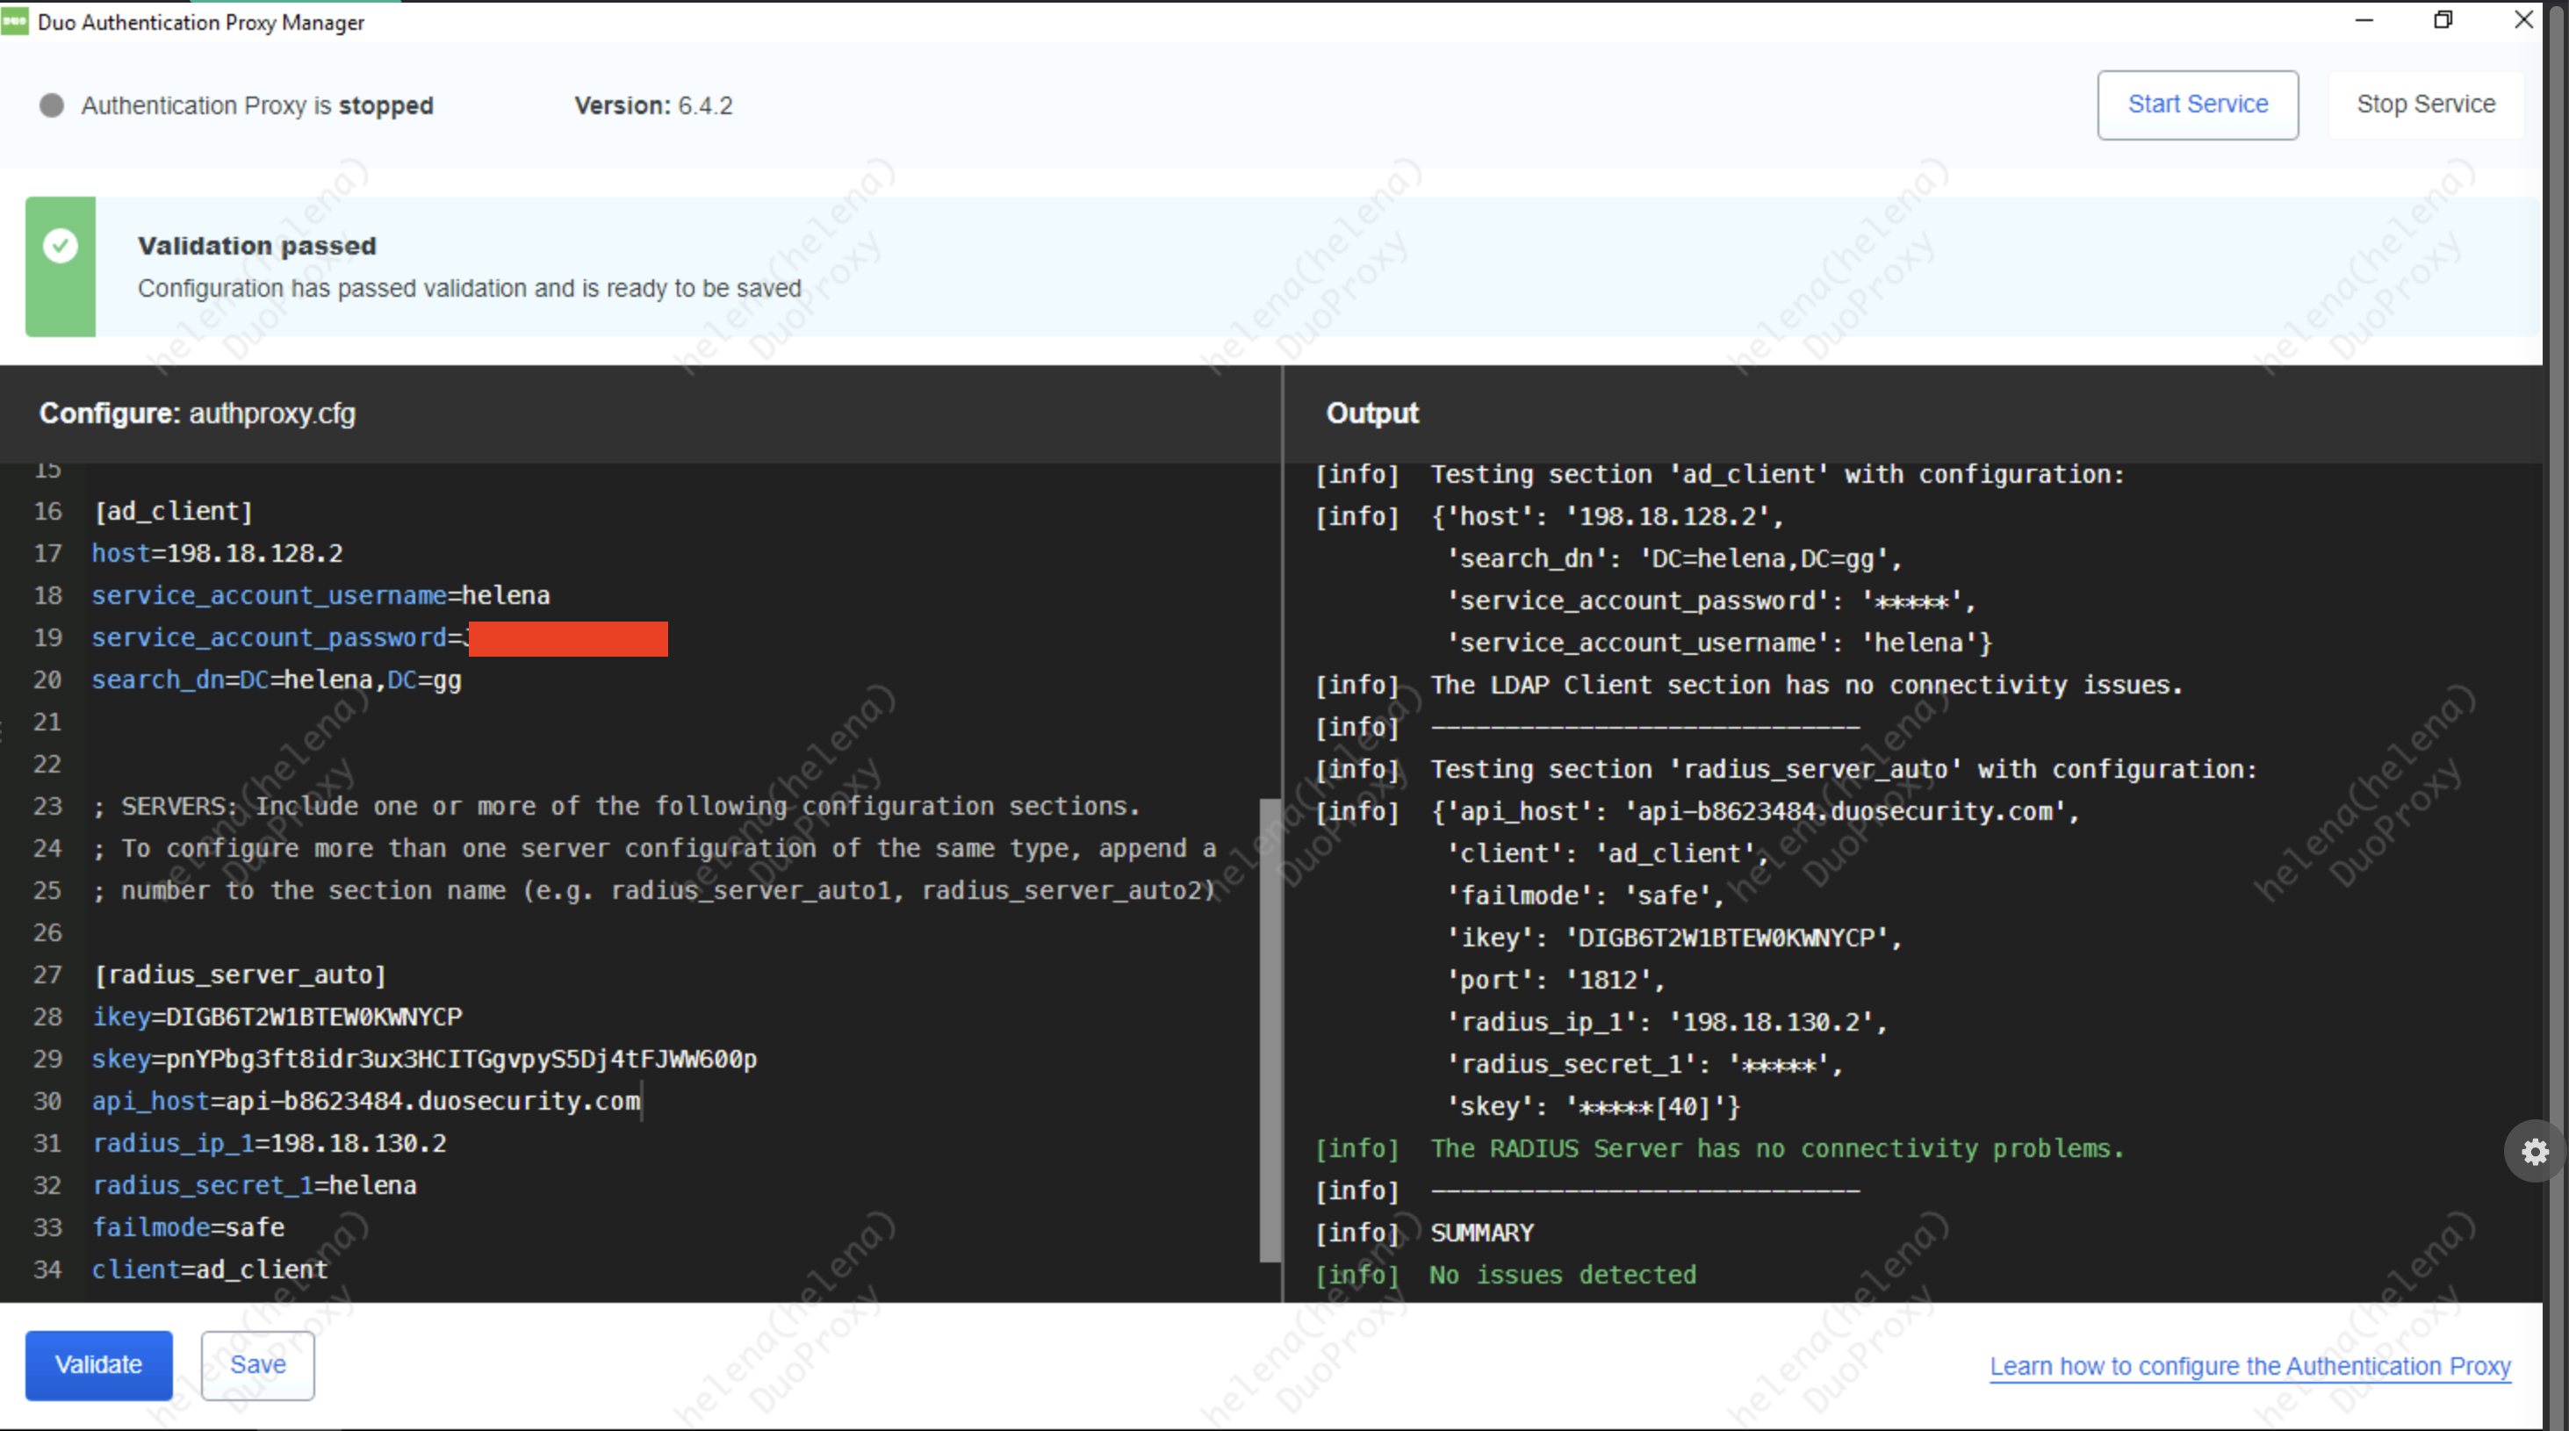Save the authproxy.cfg configuration

coord(257,1364)
